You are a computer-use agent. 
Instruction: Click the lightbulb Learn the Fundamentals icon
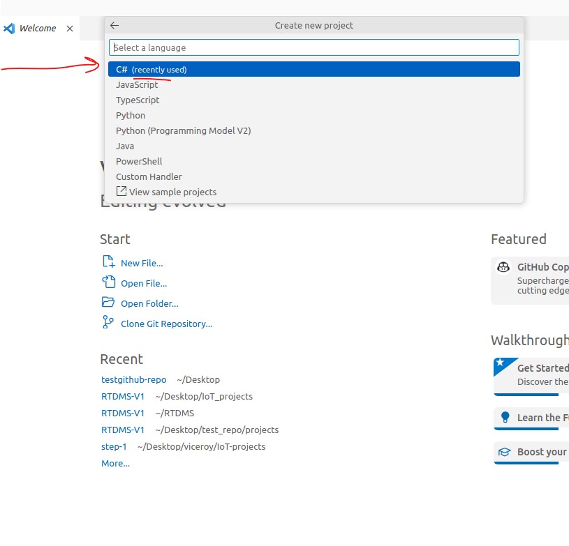point(505,417)
